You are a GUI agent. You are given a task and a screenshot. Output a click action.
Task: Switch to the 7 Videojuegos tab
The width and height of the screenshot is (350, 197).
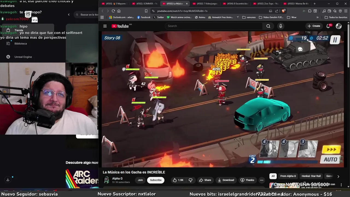pos(205,4)
